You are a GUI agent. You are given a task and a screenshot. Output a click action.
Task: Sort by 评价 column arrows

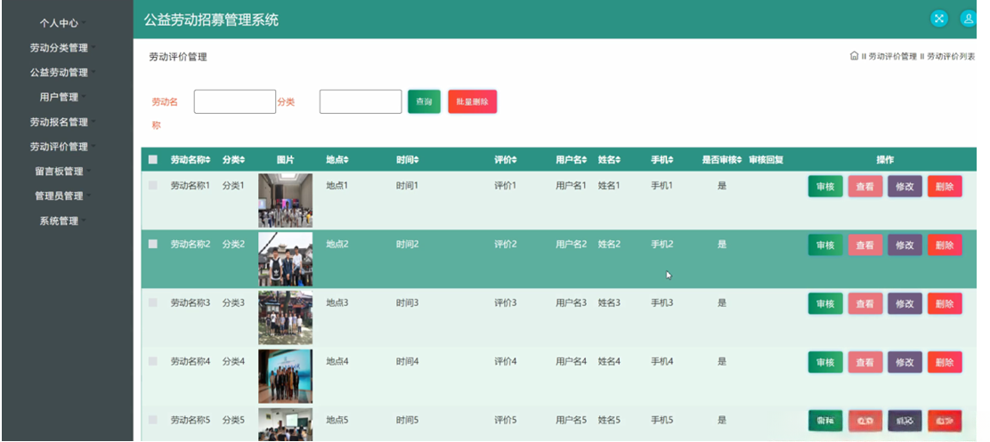click(x=514, y=160)
